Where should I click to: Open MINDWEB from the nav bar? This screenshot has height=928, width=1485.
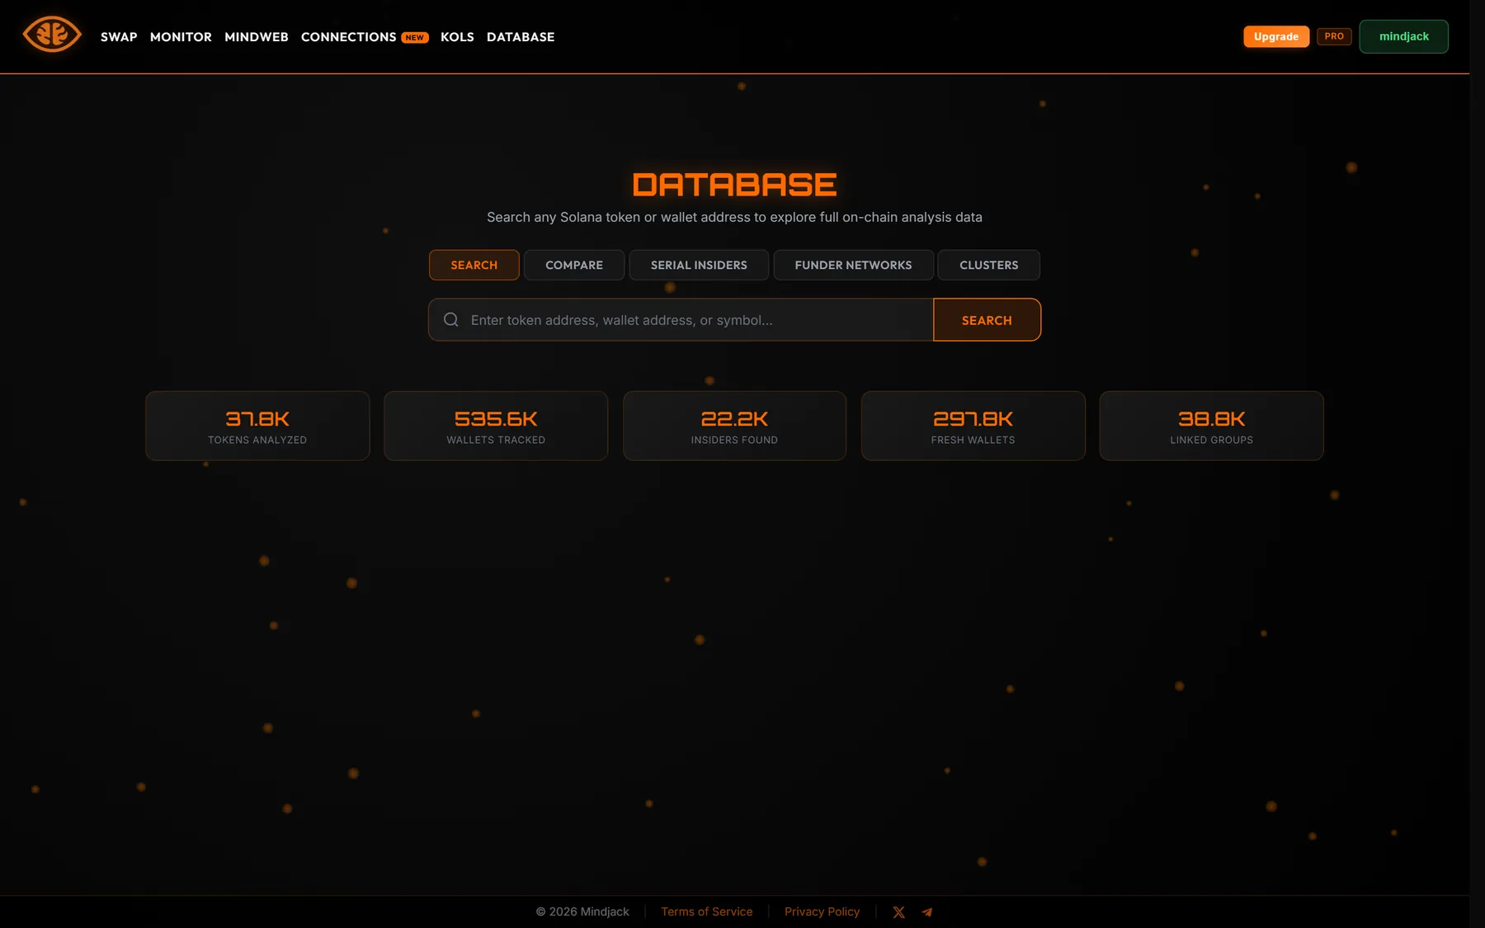tap(257, 37)
